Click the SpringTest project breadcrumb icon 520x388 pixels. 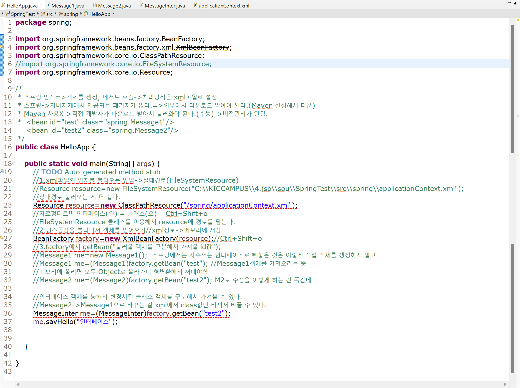[8, 14]
